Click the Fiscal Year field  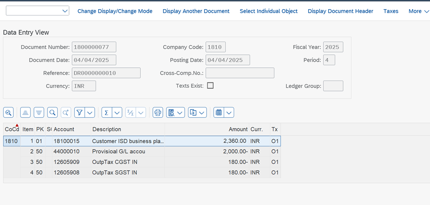point(333,47)
